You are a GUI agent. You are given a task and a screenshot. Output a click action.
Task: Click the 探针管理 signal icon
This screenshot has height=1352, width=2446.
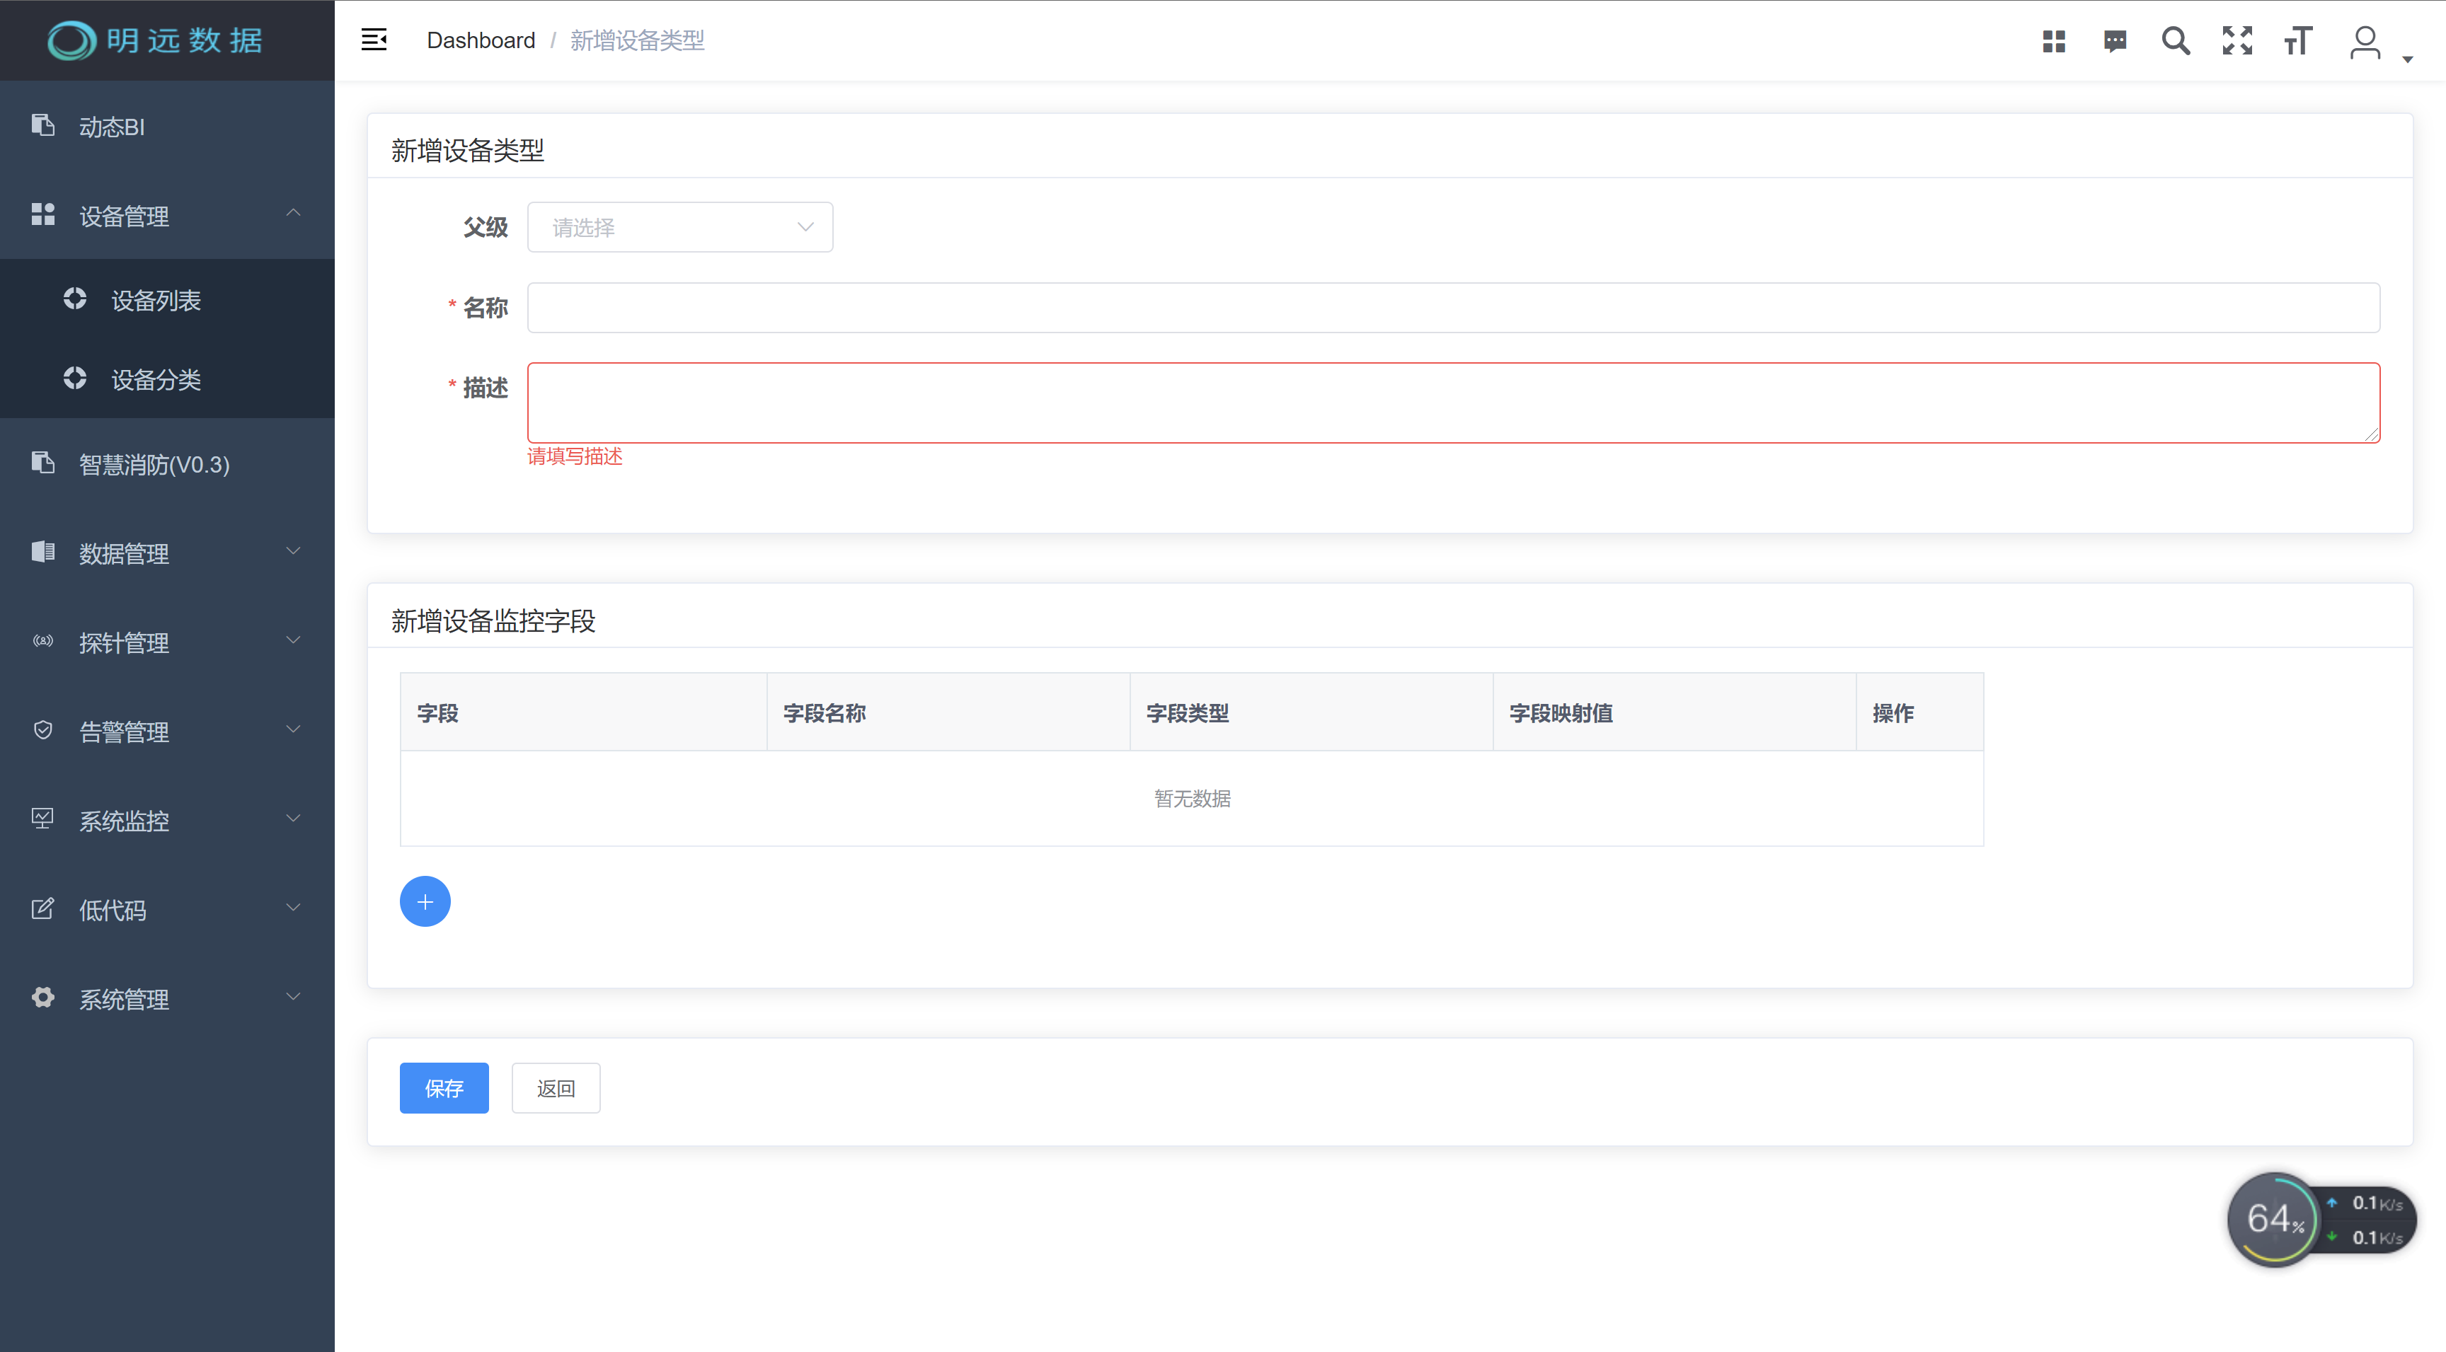[42, 641]
